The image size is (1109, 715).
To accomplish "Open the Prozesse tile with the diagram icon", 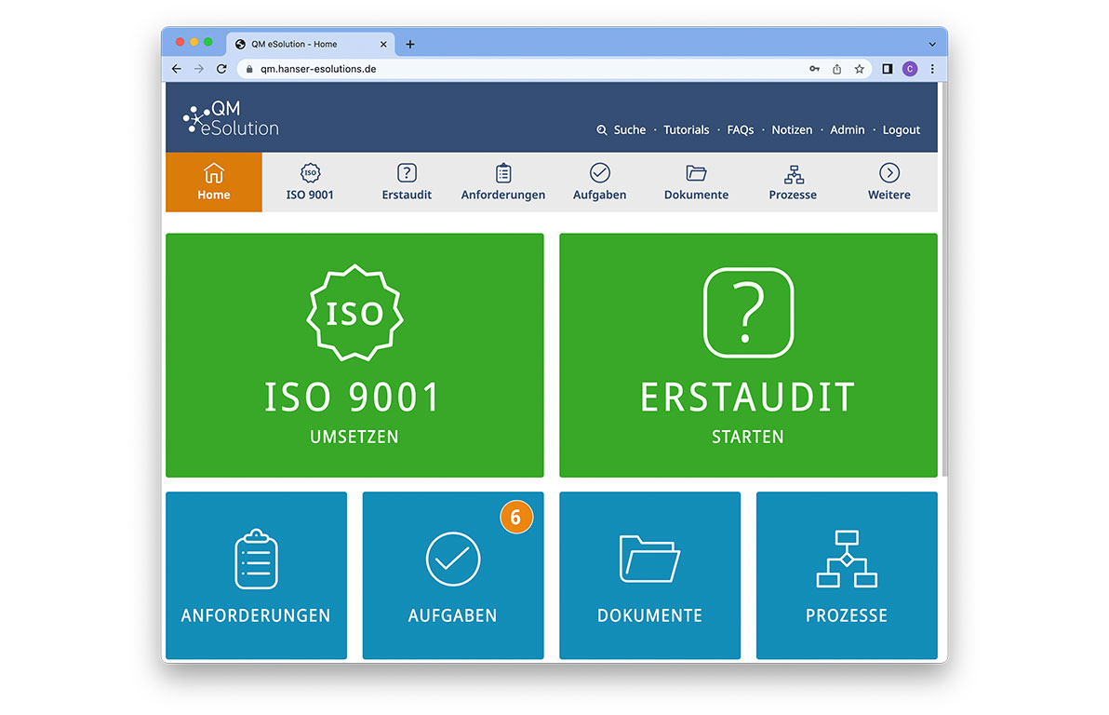I will pos(846,575).
